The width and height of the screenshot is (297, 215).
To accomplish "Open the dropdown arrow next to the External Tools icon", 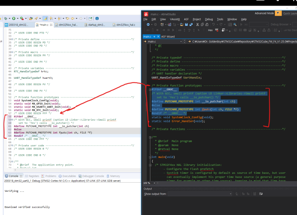I will click(x=26, y=18).
